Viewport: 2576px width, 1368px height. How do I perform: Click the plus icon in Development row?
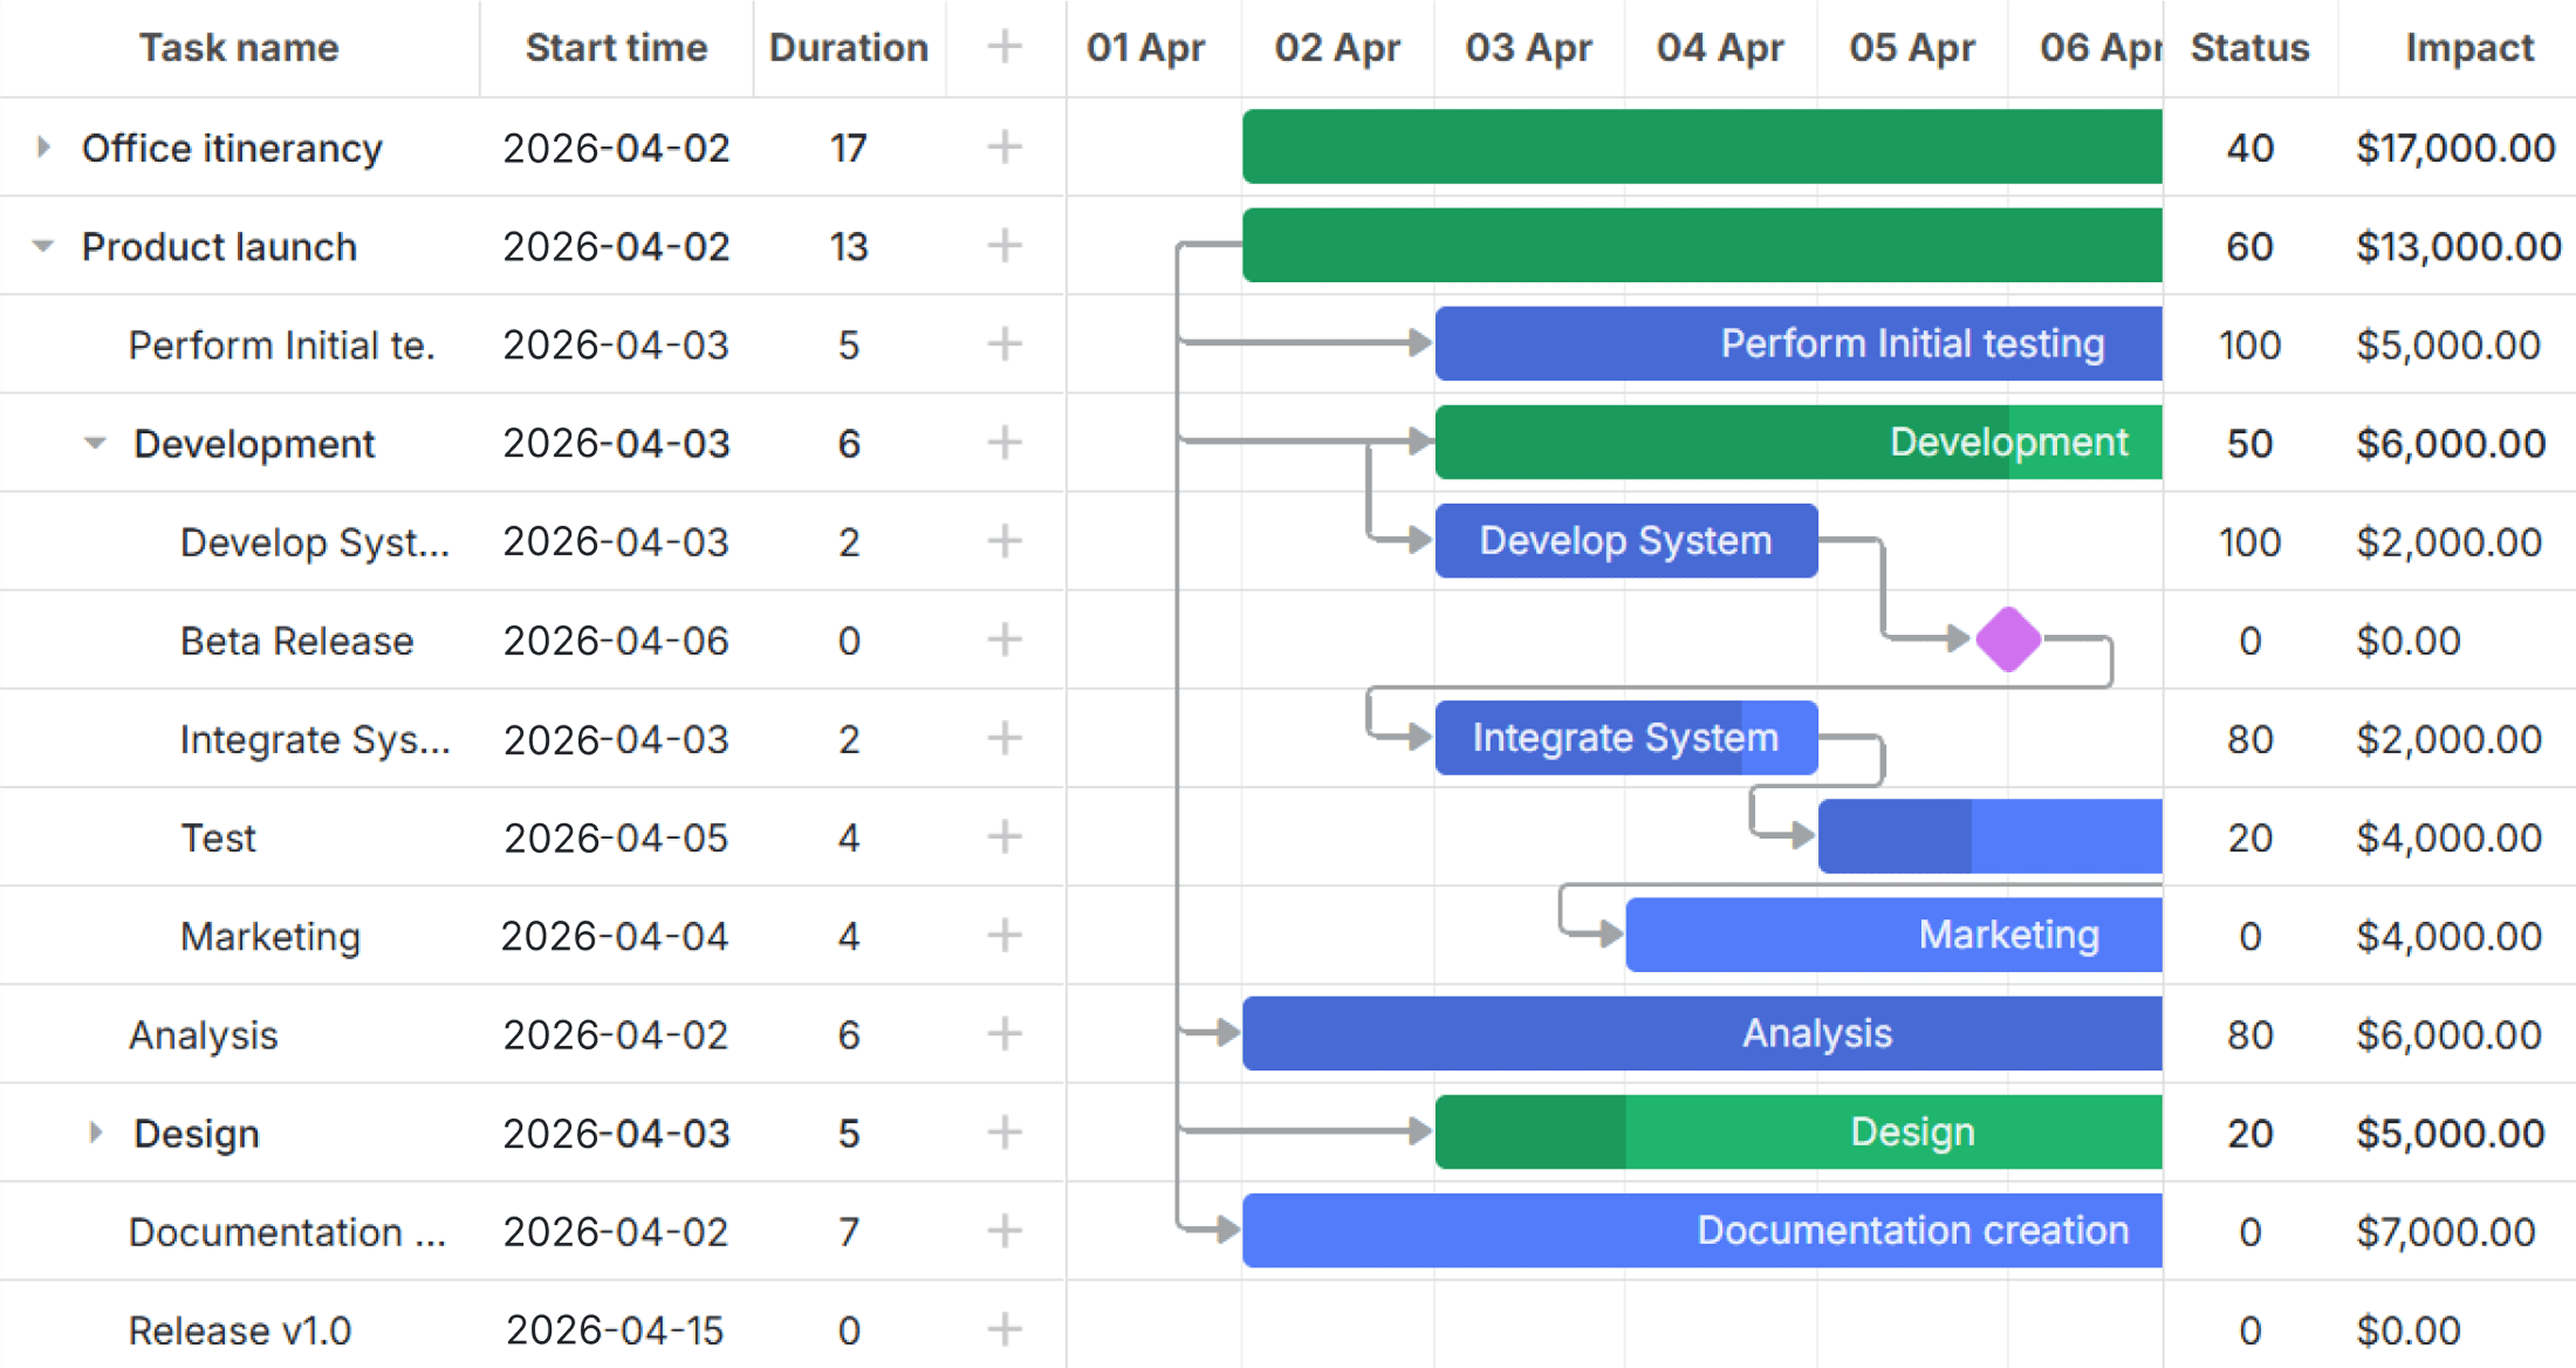pyautogui.click(x=1004, y=442)
